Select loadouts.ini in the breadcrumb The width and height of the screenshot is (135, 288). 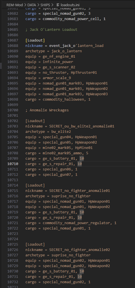tap(70, 5)
